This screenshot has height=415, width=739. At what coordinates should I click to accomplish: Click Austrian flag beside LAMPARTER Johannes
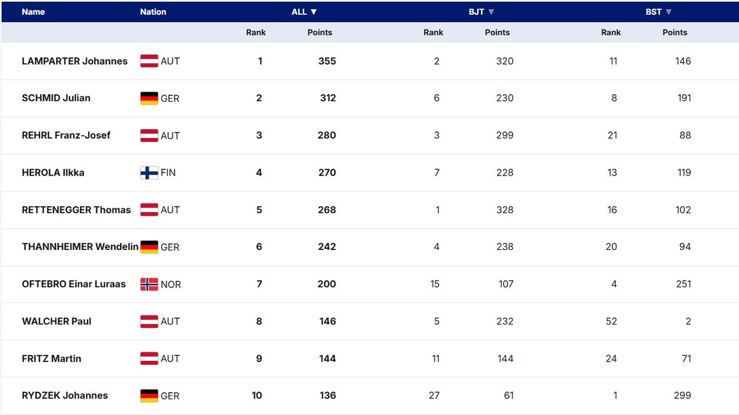pos(149,61)
